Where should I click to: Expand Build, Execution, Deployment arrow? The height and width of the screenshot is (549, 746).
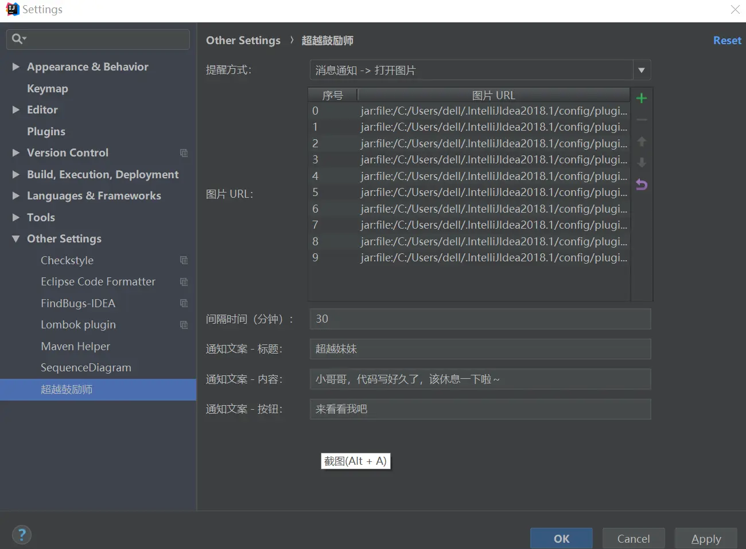pos(16,174)
